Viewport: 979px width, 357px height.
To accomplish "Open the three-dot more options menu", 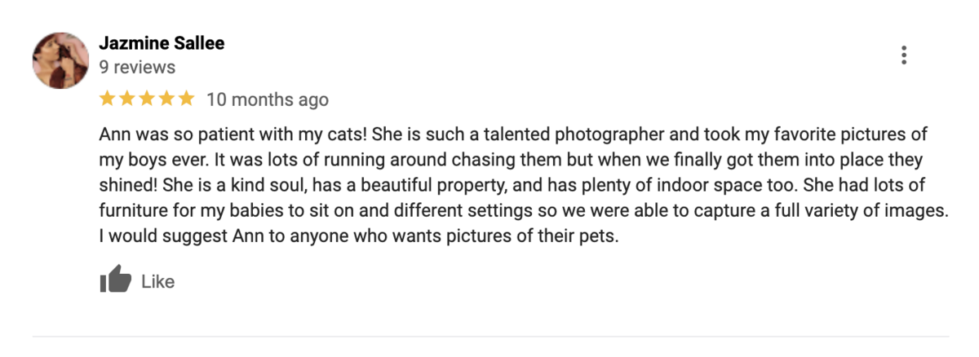I will pos(903,55).
